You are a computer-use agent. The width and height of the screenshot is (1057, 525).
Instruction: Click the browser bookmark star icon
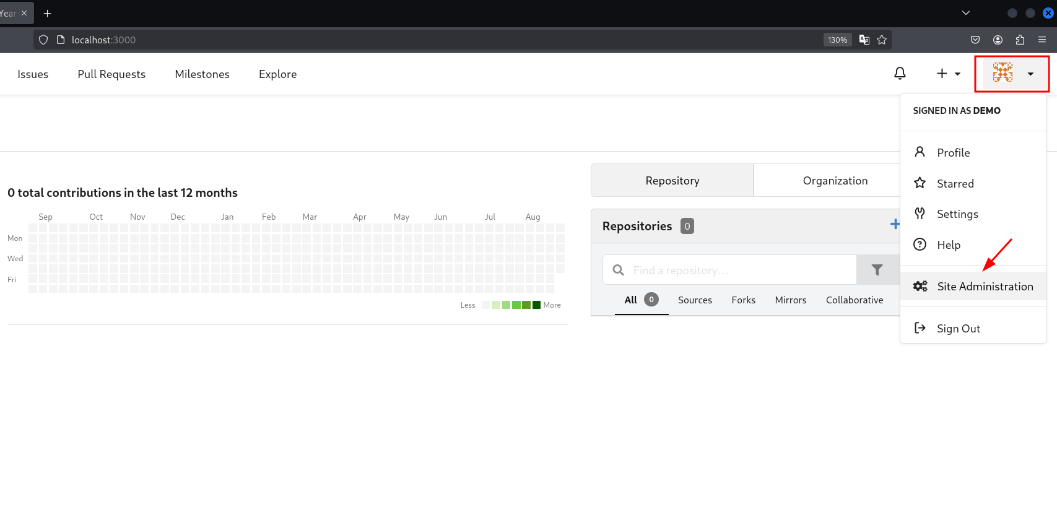coord(882,40)
